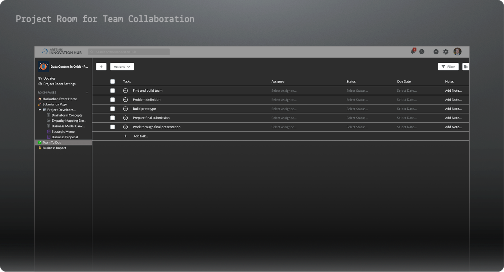Add a room page with plus icon
The height and width of the screenshot is (272, 504).
(x=87, y=93)
